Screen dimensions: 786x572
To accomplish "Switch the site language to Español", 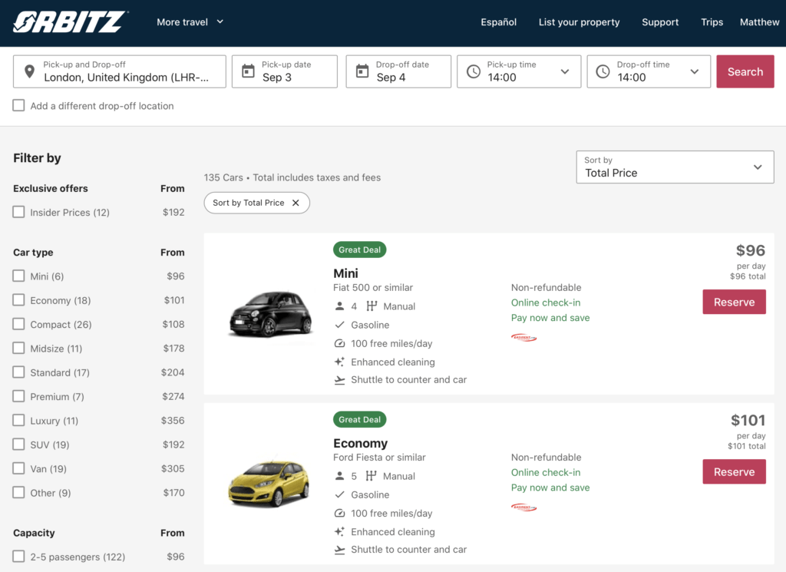I will click(498, 22).
